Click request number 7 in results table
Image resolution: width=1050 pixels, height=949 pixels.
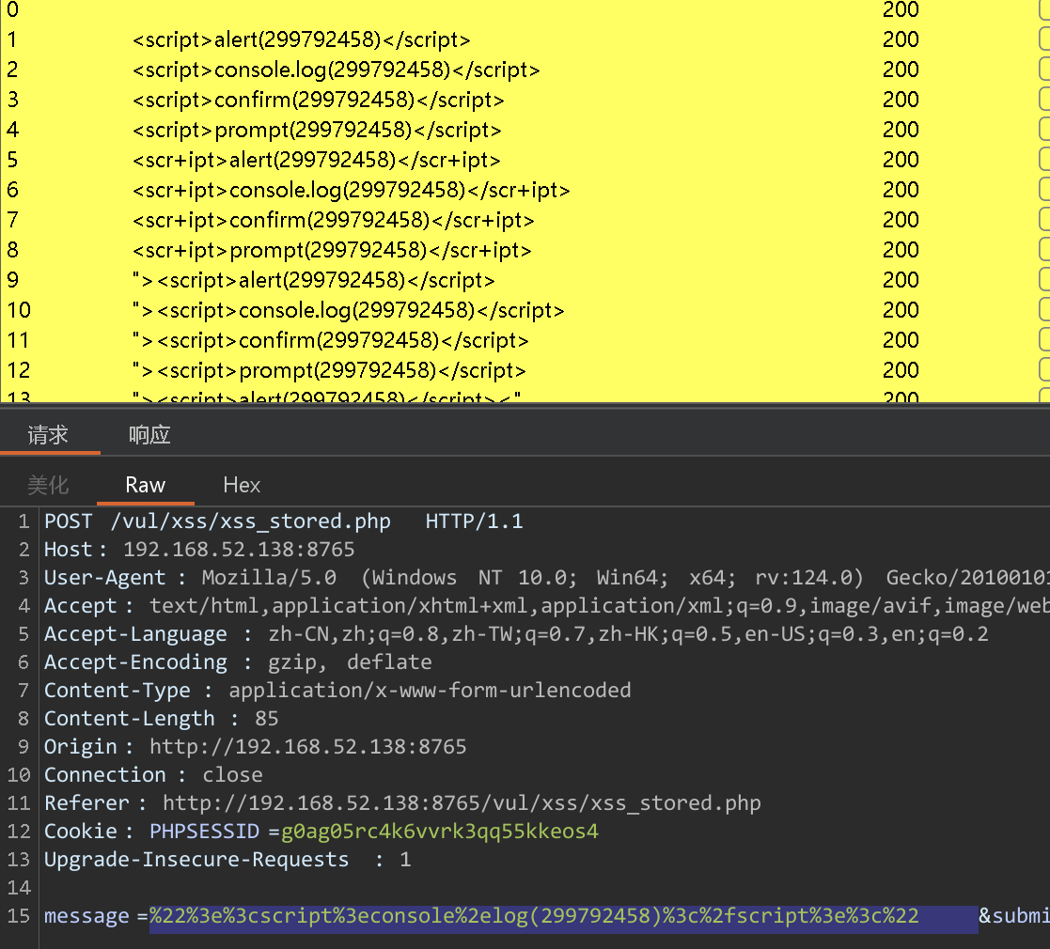pyautogui.click(x=13, y=220)
